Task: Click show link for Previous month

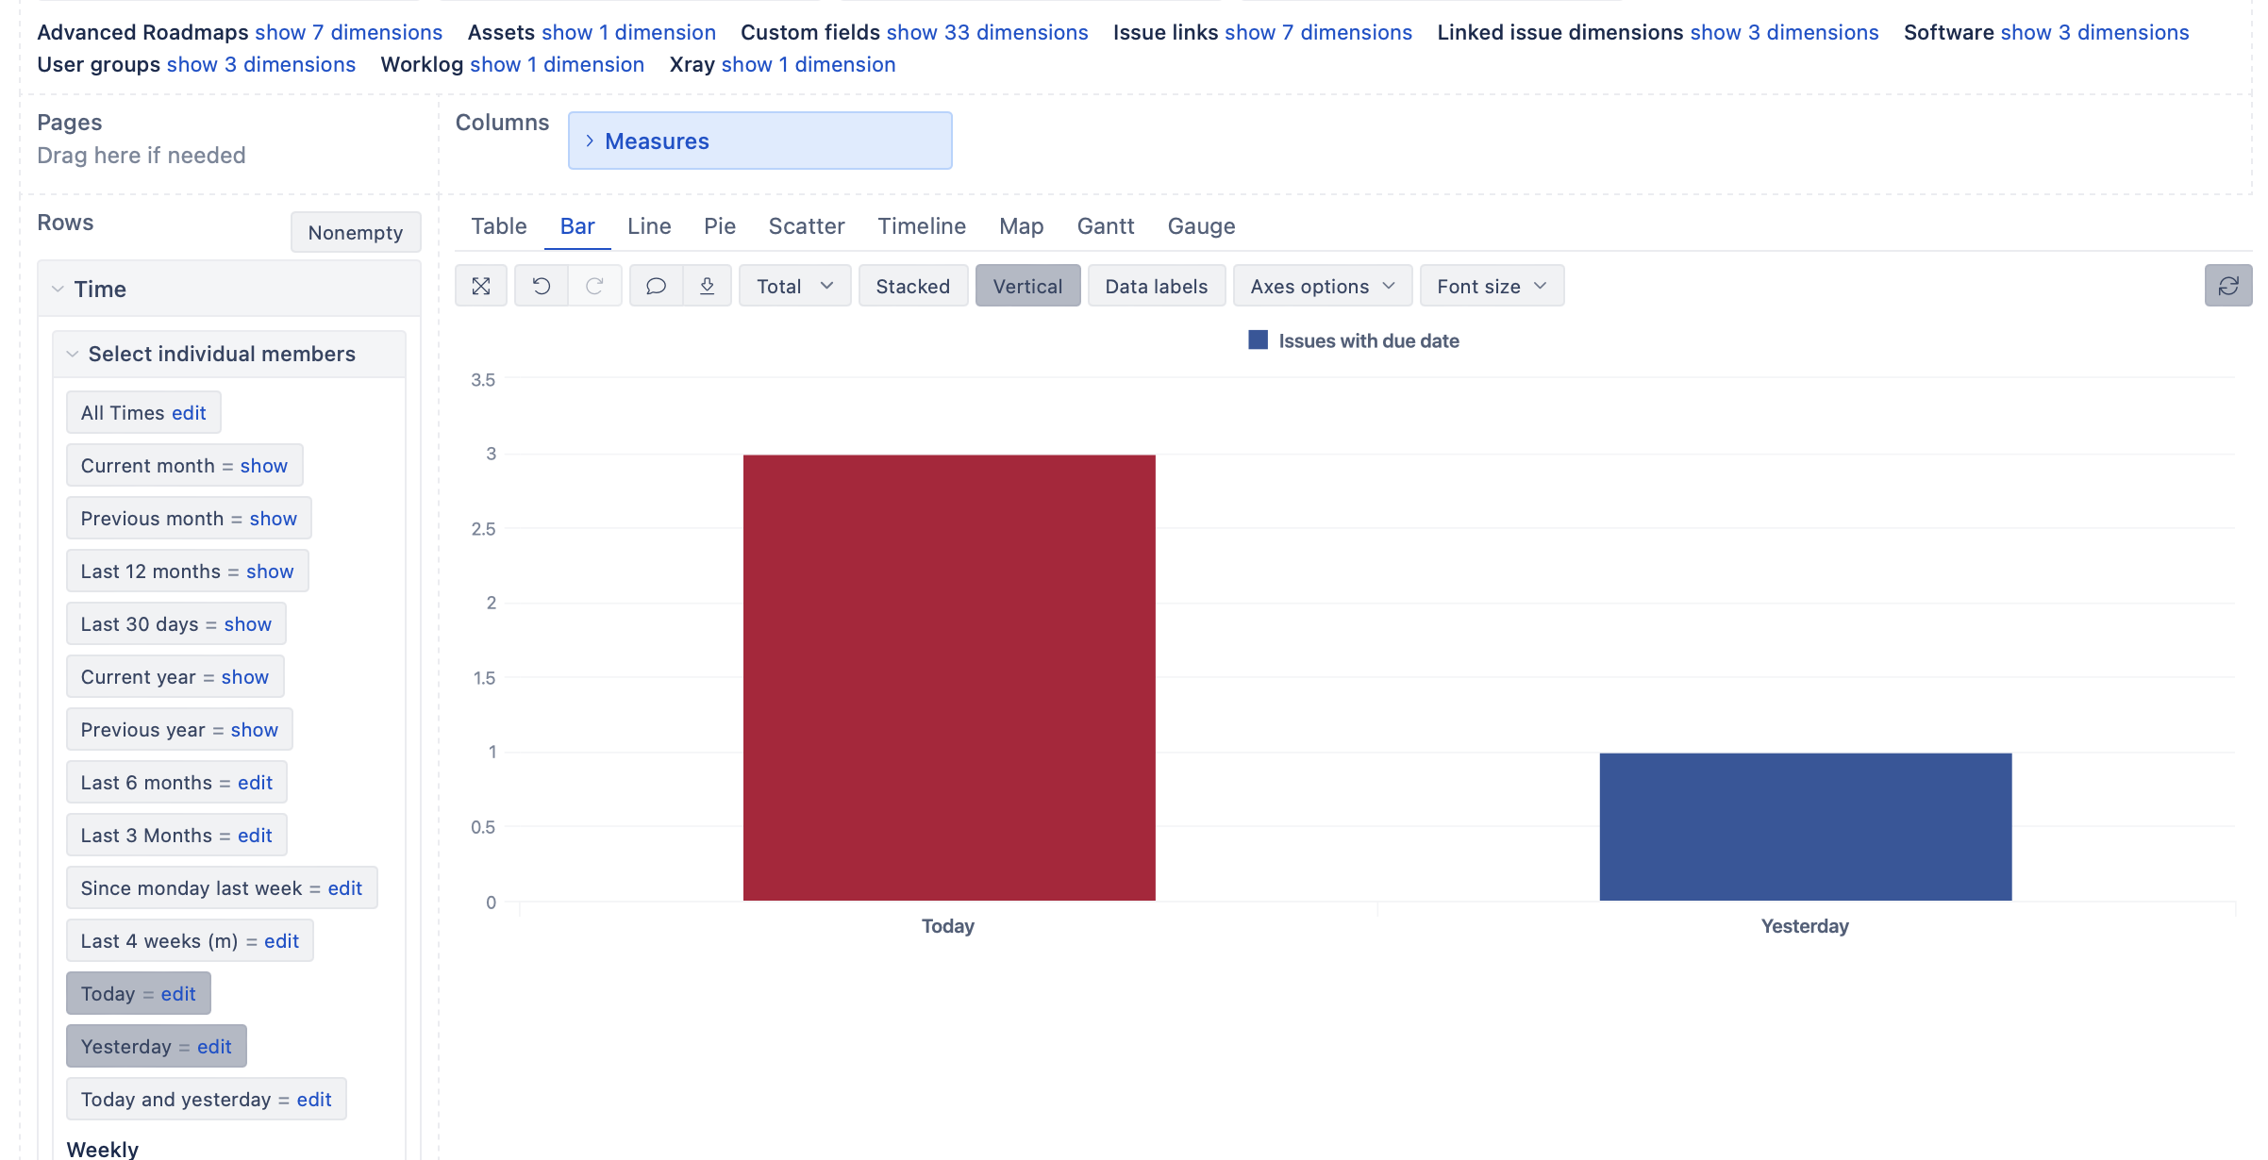Action: [273, 519]
